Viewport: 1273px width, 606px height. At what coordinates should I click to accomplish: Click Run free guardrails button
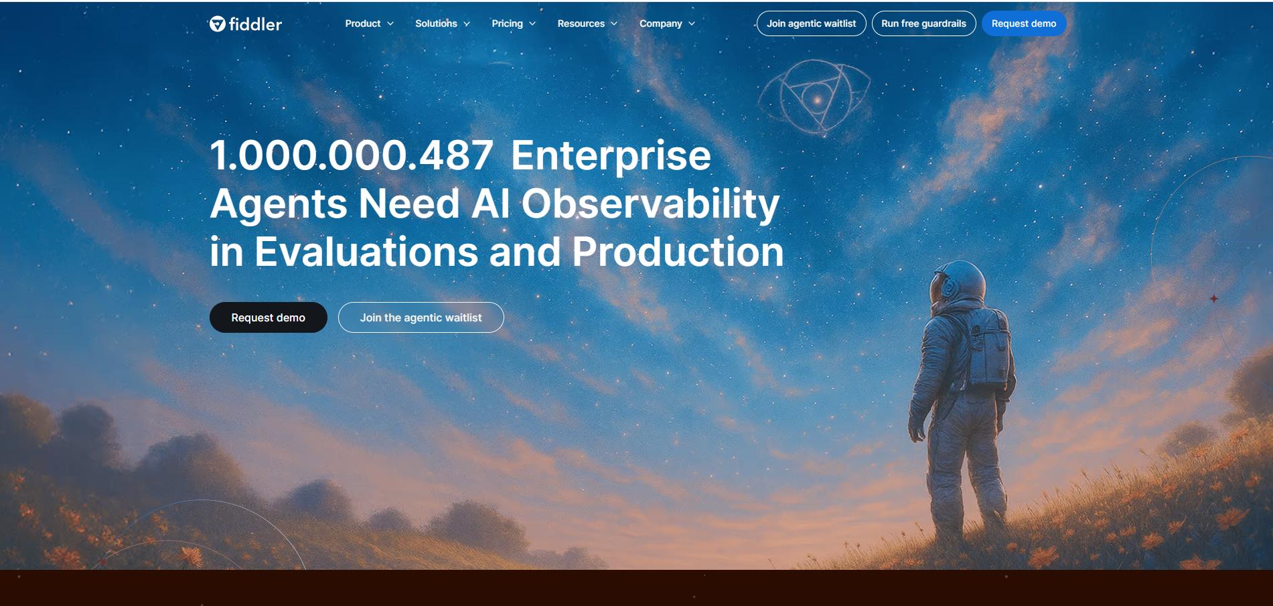923,23
